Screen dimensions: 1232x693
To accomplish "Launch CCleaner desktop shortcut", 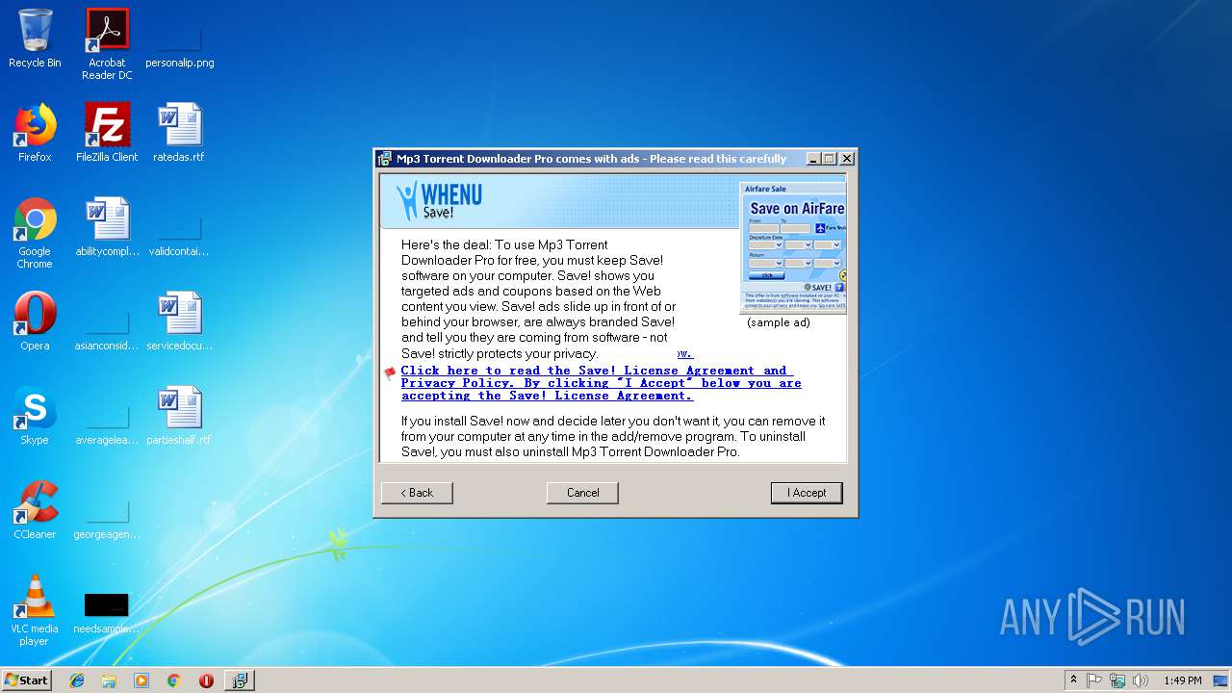I will pos(35,510).
